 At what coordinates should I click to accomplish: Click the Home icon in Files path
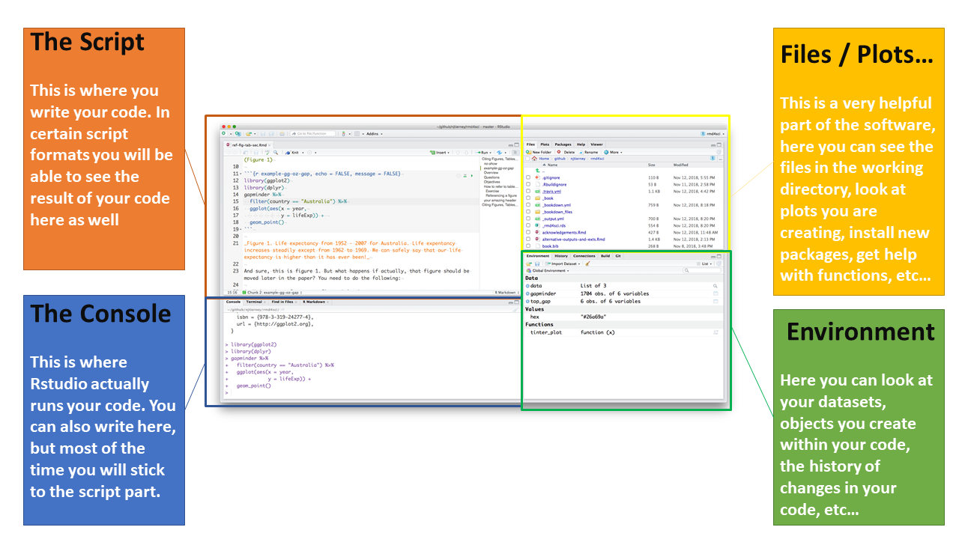pos(534,159)
